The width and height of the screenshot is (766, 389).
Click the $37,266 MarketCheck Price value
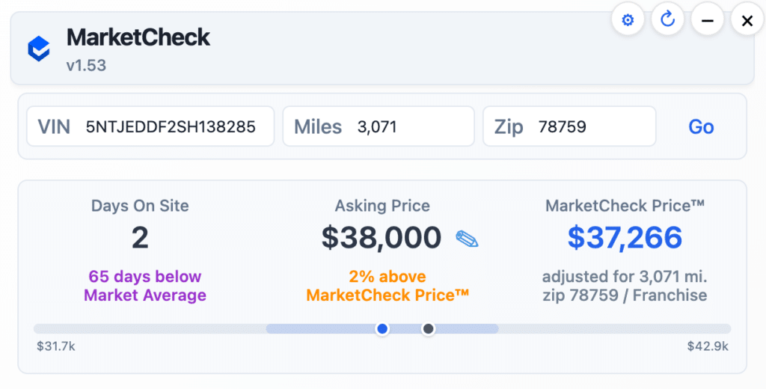click(x=625, y=237)
